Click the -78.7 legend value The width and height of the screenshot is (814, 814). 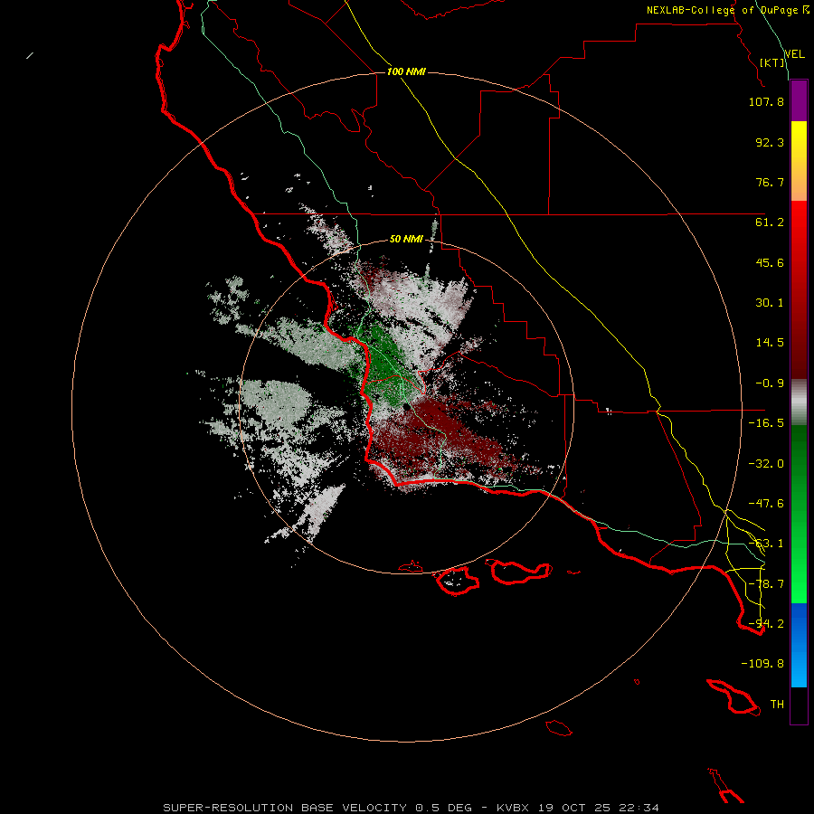766,584
